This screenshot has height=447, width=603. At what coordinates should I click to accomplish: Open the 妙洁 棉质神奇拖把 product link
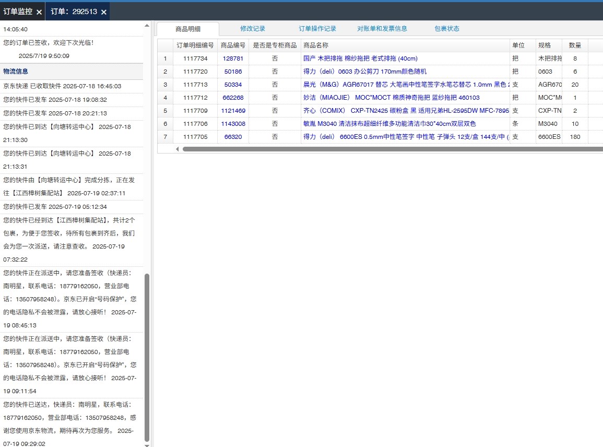[x=392, y=98]
